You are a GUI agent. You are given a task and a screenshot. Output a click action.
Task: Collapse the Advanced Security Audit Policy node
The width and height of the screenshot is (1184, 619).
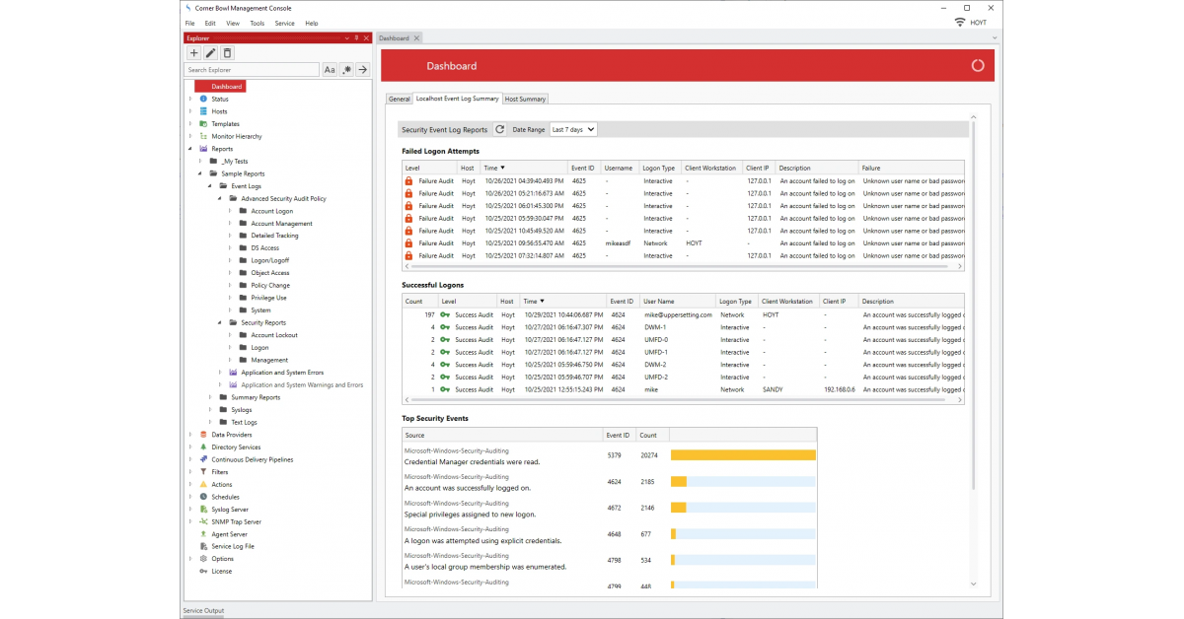click(x=219, y=198)
